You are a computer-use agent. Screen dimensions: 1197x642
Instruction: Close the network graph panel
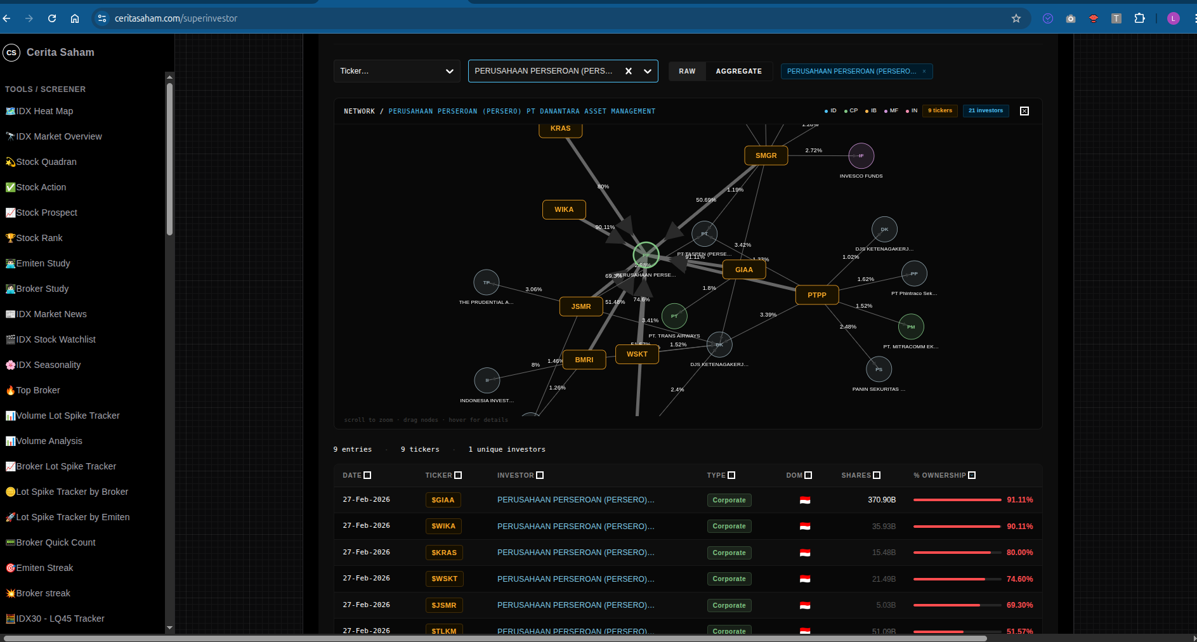coord(1024,111)
